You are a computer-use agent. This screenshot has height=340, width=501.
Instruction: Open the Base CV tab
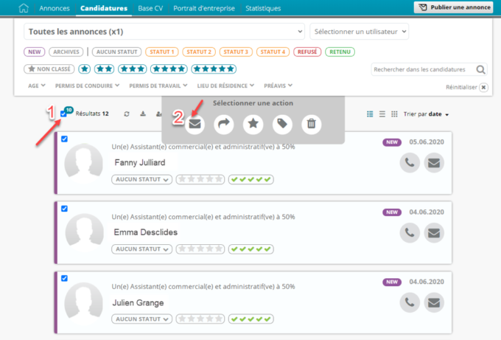pyautogui.click(x=150, y=8)
